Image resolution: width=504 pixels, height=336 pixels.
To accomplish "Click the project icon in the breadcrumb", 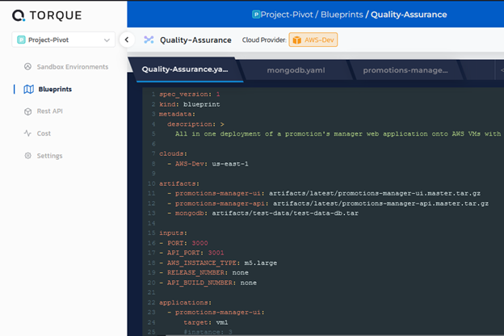I will point(256,15).
